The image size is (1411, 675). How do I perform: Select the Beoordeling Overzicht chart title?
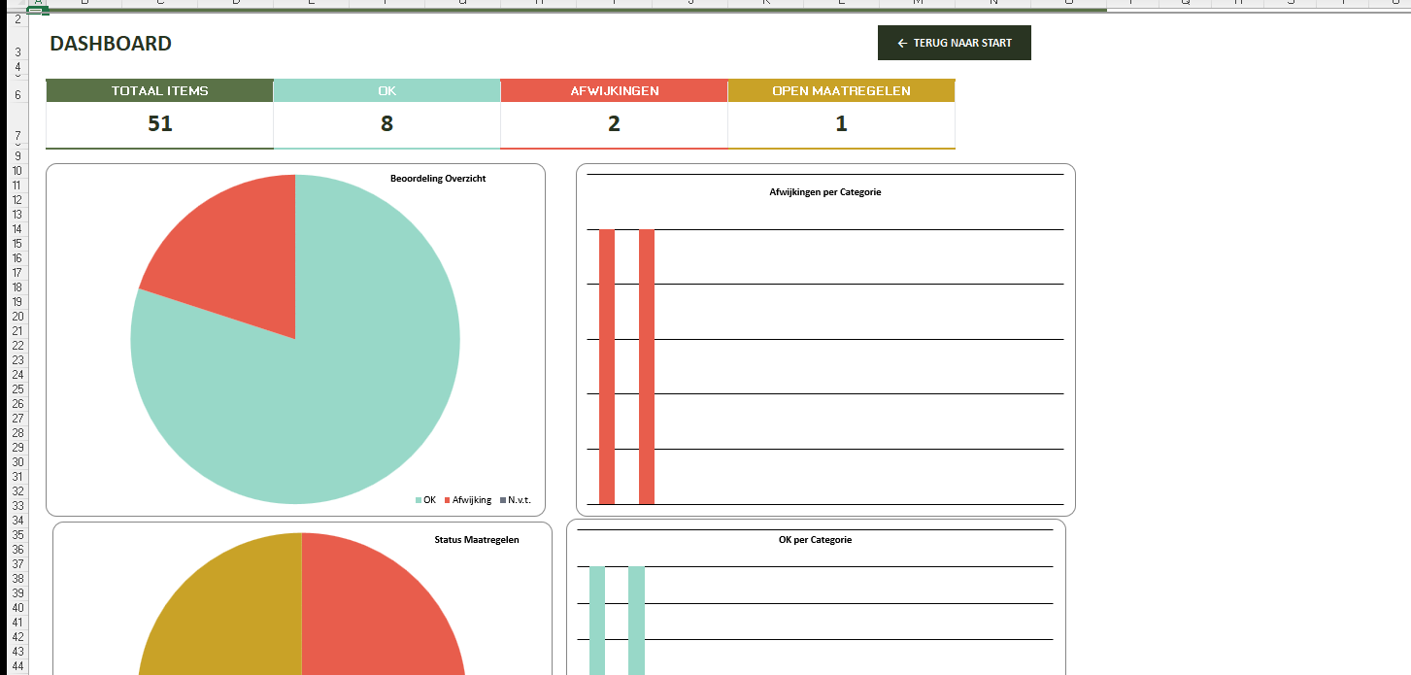tap(438, 179)
